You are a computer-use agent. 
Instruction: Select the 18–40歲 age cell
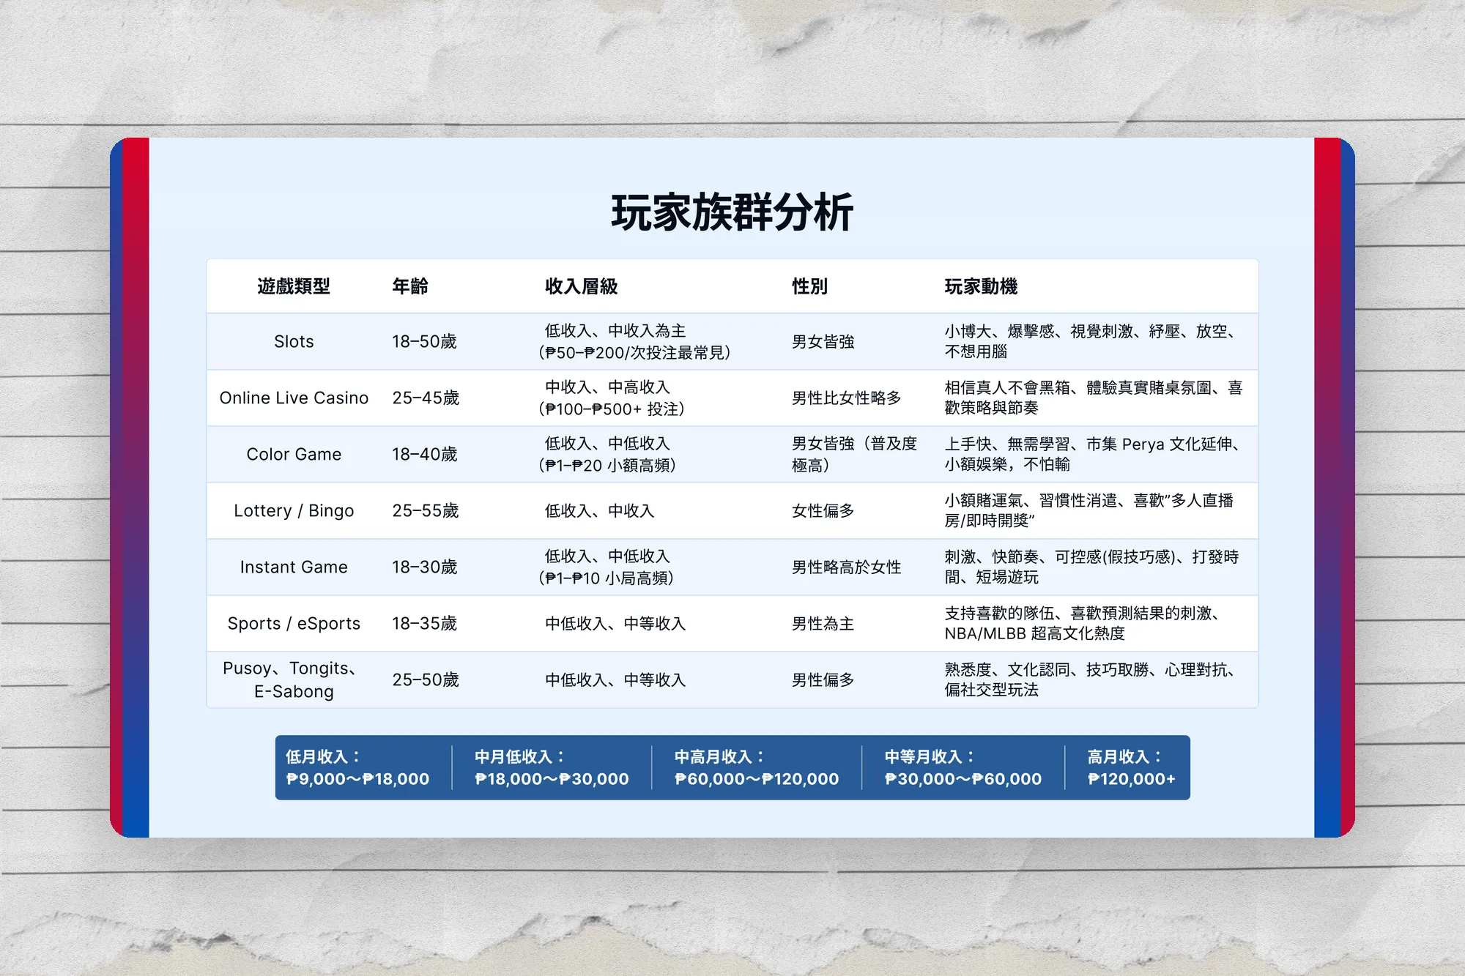(x=425, y=455)
